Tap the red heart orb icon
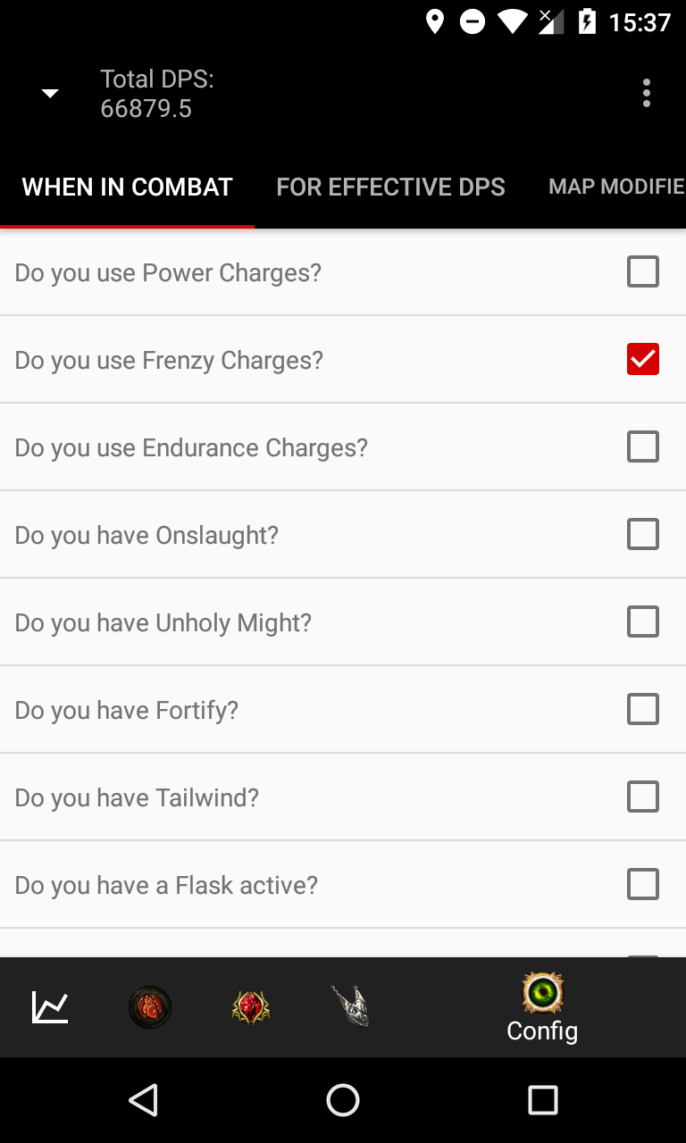 point(150,1007)
